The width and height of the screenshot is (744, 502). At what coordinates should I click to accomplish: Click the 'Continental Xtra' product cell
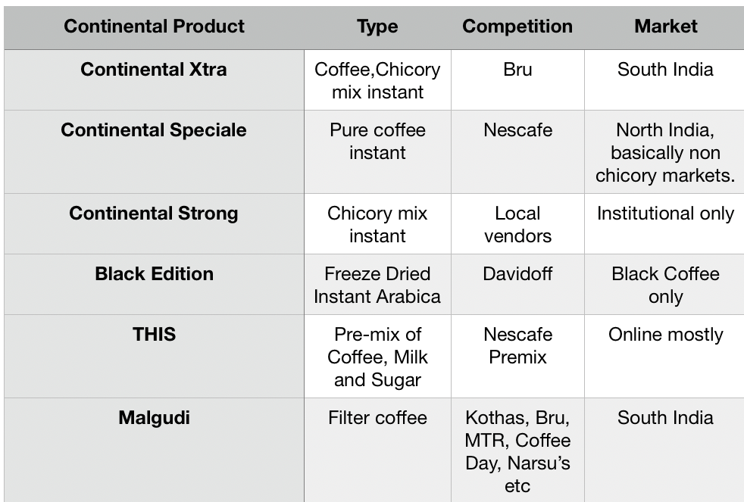154,70
